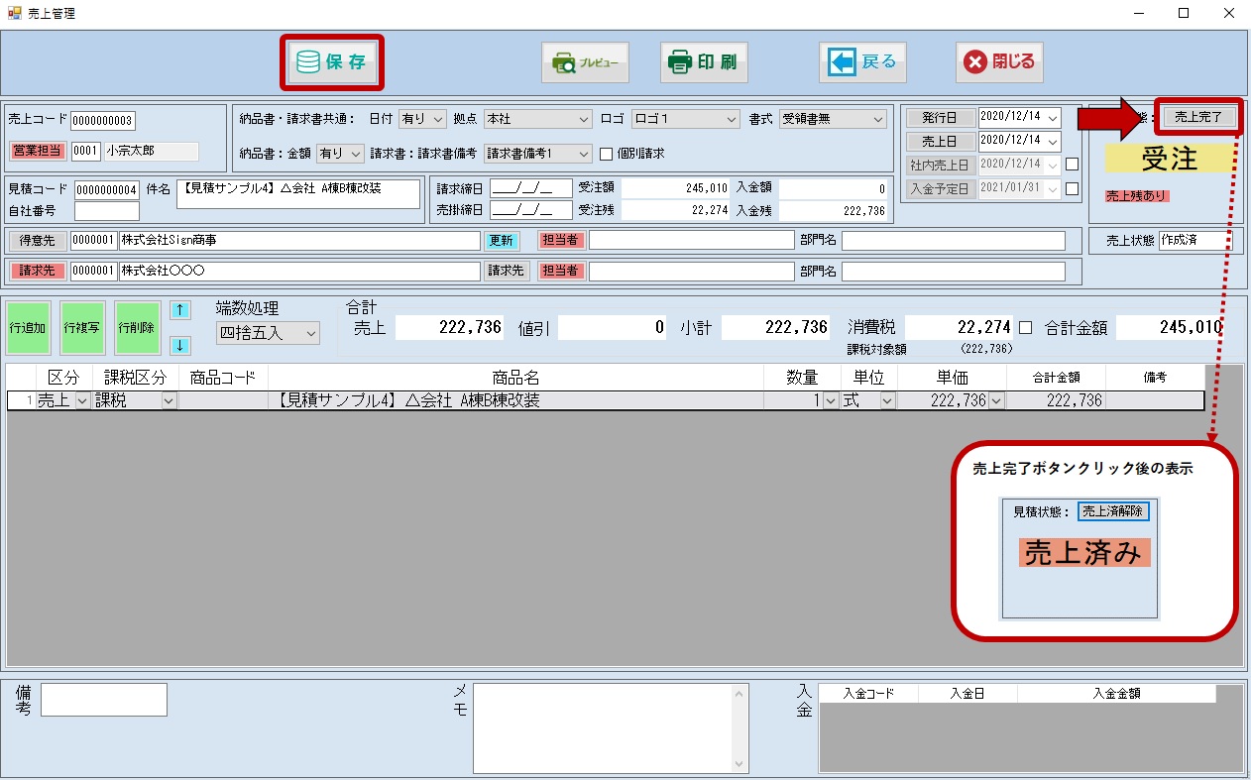Open the プレビュー preview button
The height and width of the screenshot is (780, 1251).
click(585, 62)
